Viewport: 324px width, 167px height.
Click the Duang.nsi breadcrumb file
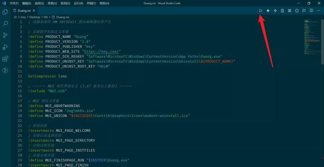coord(61,17)
